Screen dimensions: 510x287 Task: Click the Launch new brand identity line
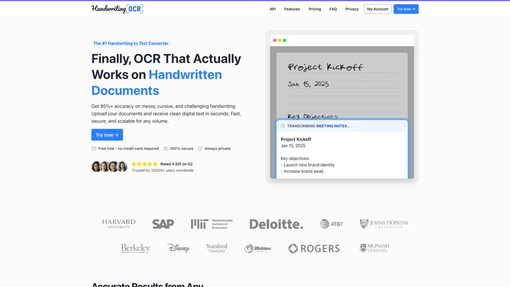308,165
